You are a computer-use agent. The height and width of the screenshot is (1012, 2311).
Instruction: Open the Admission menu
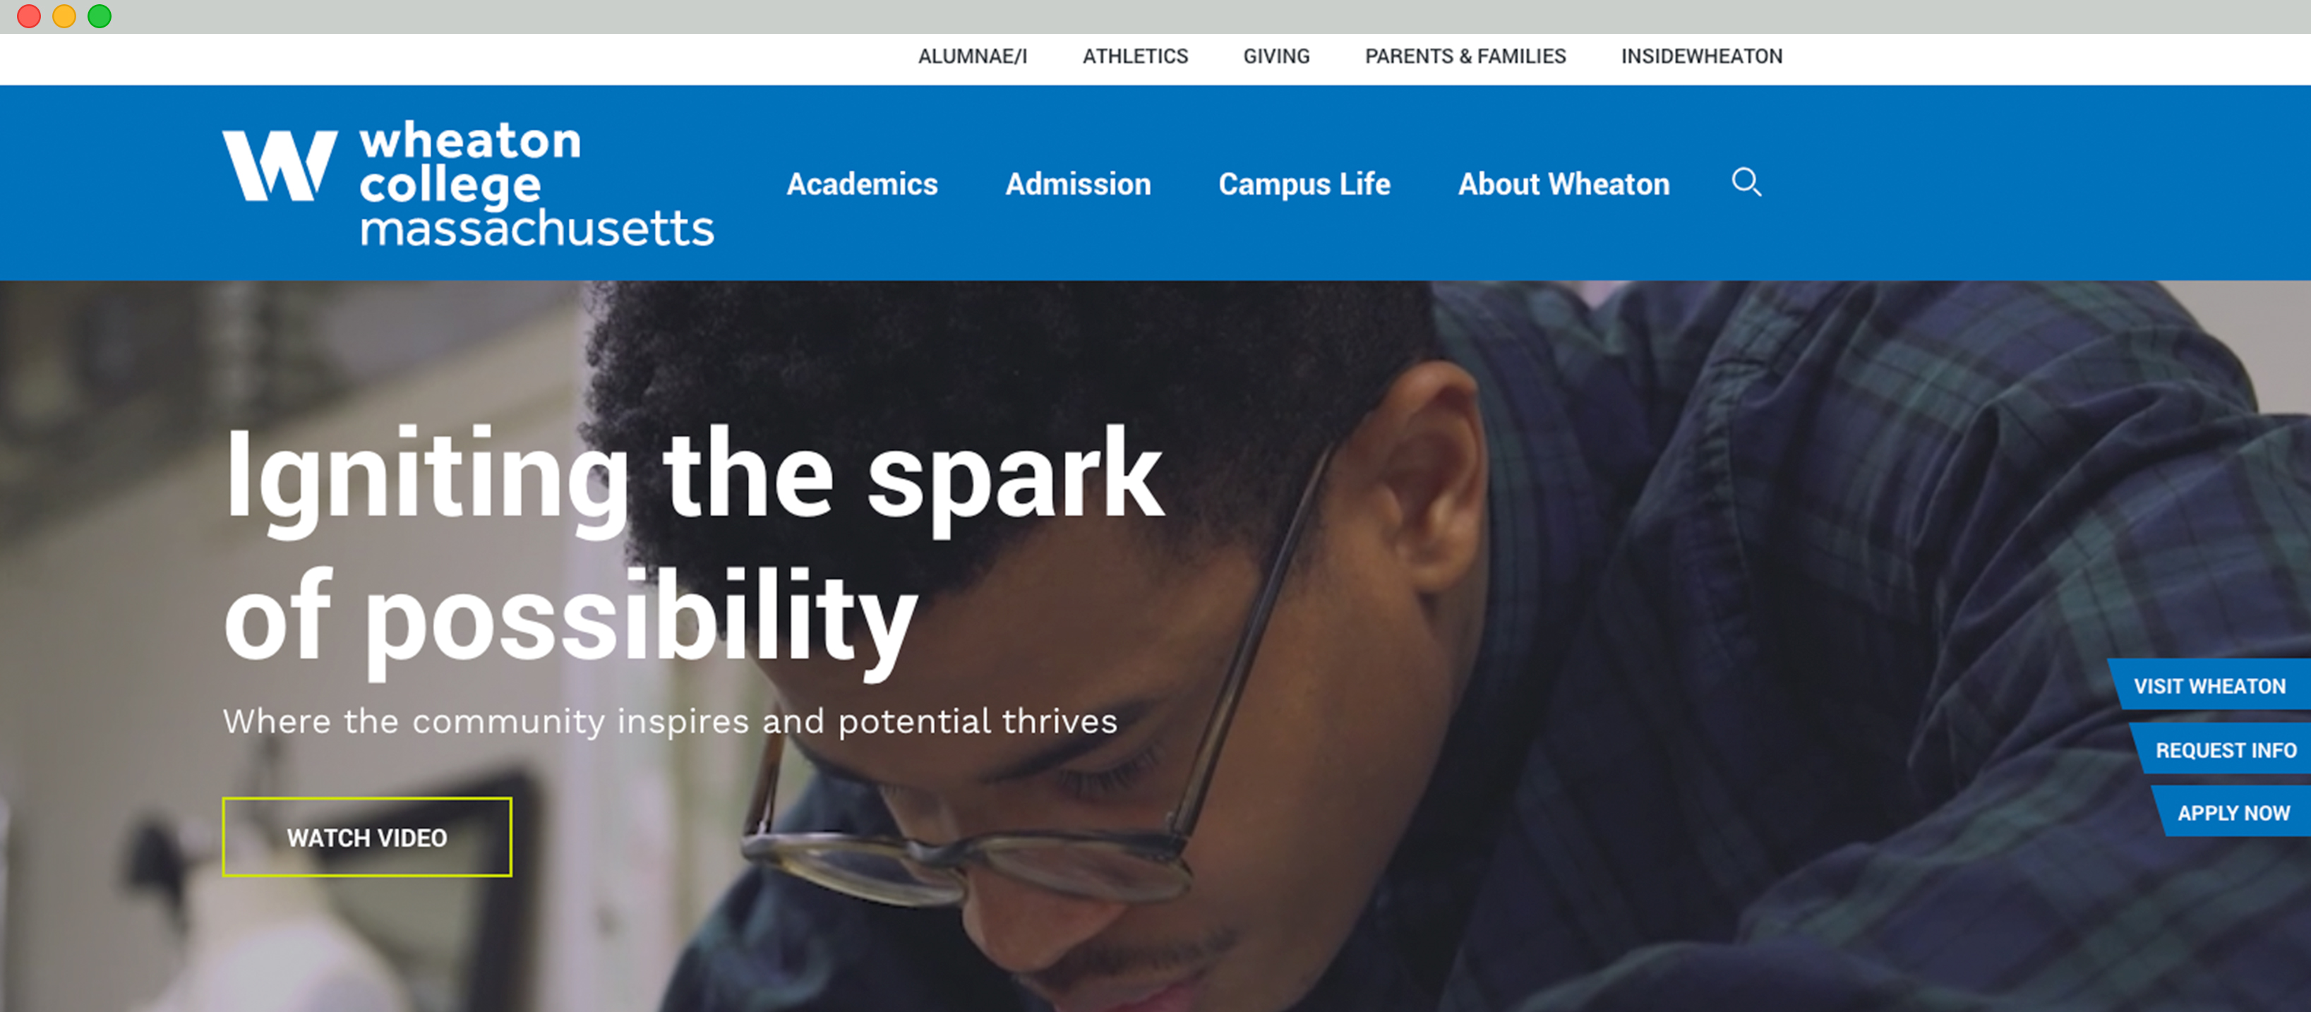1077,184
